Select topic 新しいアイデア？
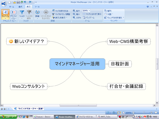 click(27, 41)
